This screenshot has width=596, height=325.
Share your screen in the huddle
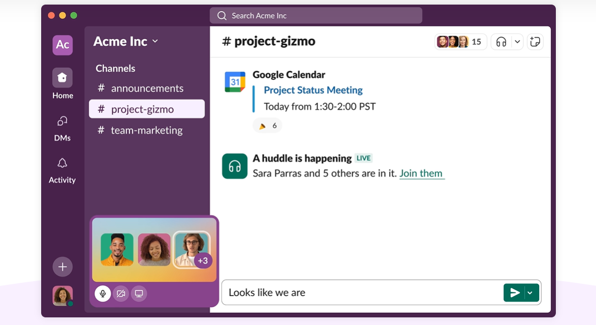139,293
